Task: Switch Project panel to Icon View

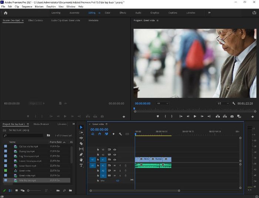Action: click(x=17, y=190)
